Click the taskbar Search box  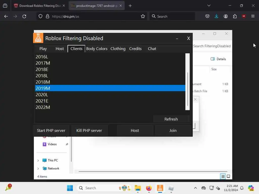104,188
